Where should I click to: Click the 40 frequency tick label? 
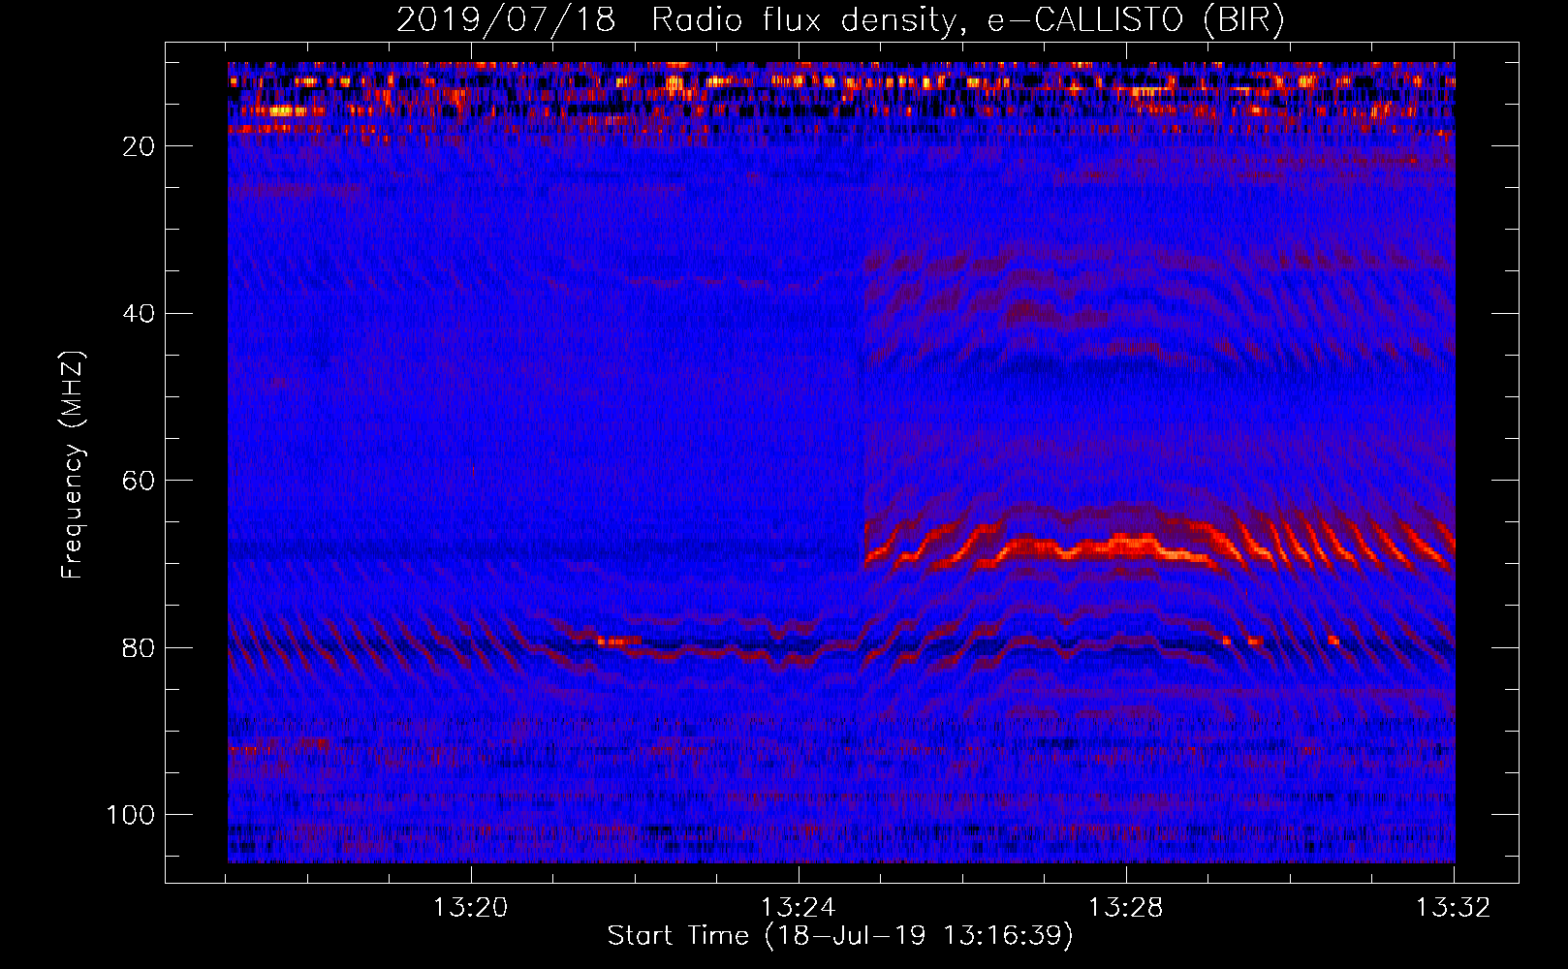tap(140, 314)
